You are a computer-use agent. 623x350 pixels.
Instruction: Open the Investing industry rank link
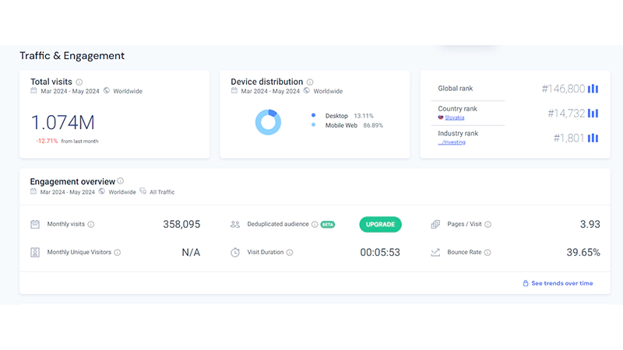coord(452,142)
